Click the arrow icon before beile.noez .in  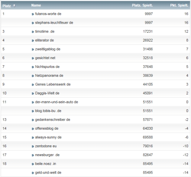pyautogui.click(x=33, y=164)
